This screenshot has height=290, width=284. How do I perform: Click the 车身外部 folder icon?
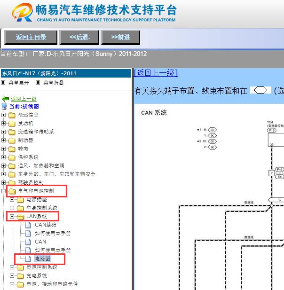[x=12, y=174]
